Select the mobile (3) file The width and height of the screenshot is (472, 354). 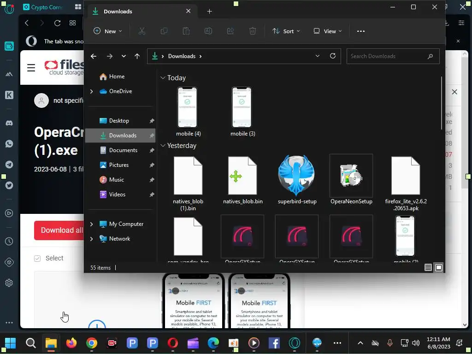[x=242, y=112]
